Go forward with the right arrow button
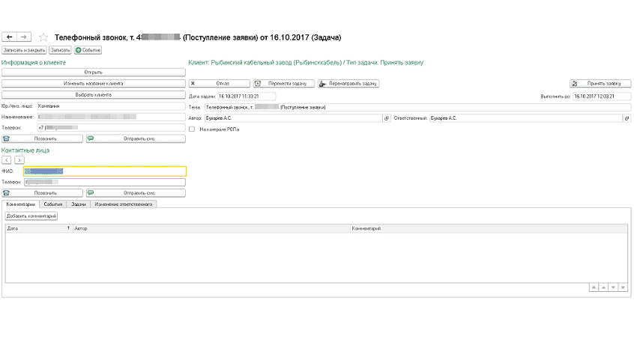Image resolution: width=634 pixels, height=351 pixels. pos(24,37)
